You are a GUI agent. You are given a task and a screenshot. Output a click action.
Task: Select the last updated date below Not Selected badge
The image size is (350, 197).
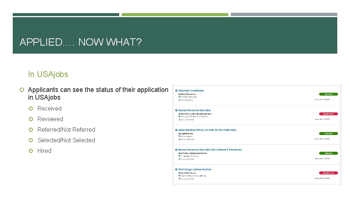click(x=322, y=178)
